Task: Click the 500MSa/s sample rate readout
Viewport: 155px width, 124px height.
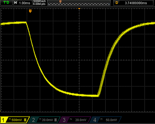Action: click(x=39, y=1)
